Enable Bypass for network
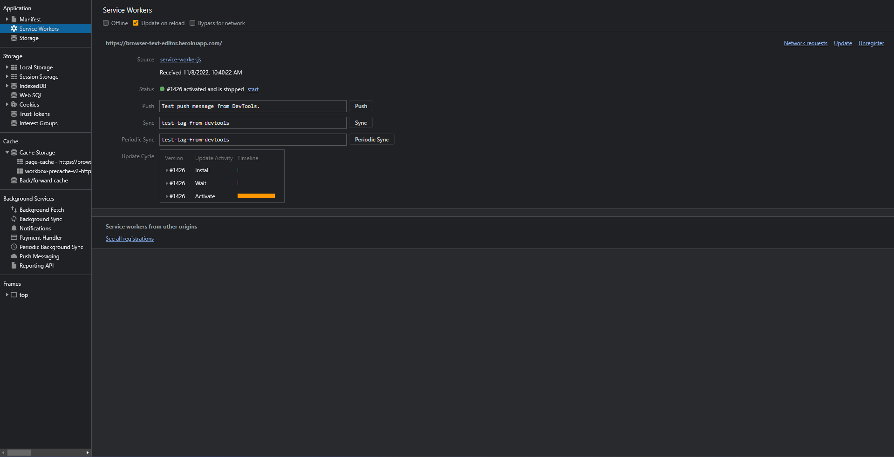This screenshot has width=894, height=457. 192,23
